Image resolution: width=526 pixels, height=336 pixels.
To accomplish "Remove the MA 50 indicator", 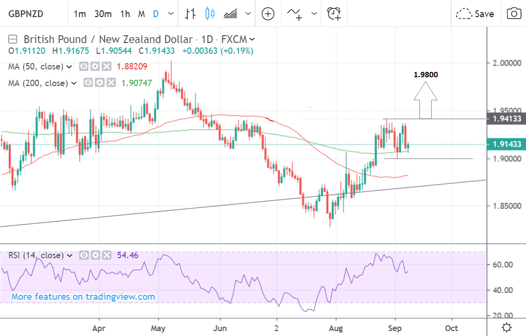I will (x=107, y=67).
